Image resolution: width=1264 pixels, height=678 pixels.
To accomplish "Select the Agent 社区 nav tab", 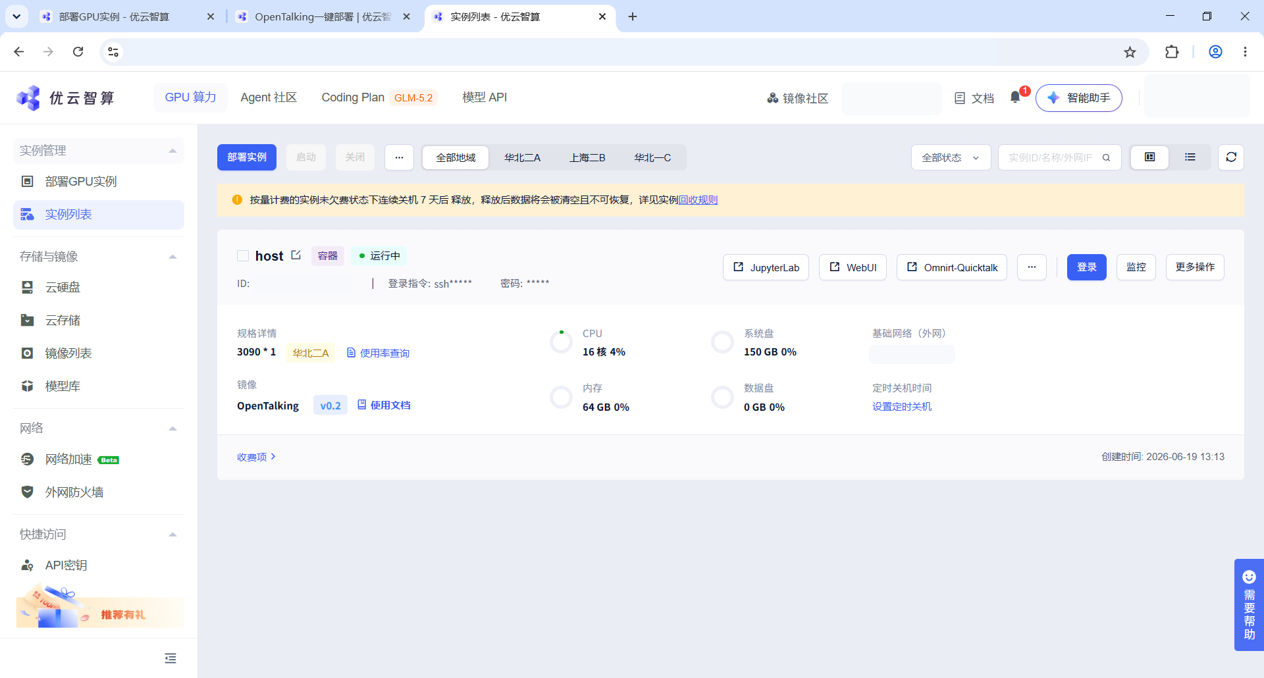I will pyautogui.click(x=269, y=97).
